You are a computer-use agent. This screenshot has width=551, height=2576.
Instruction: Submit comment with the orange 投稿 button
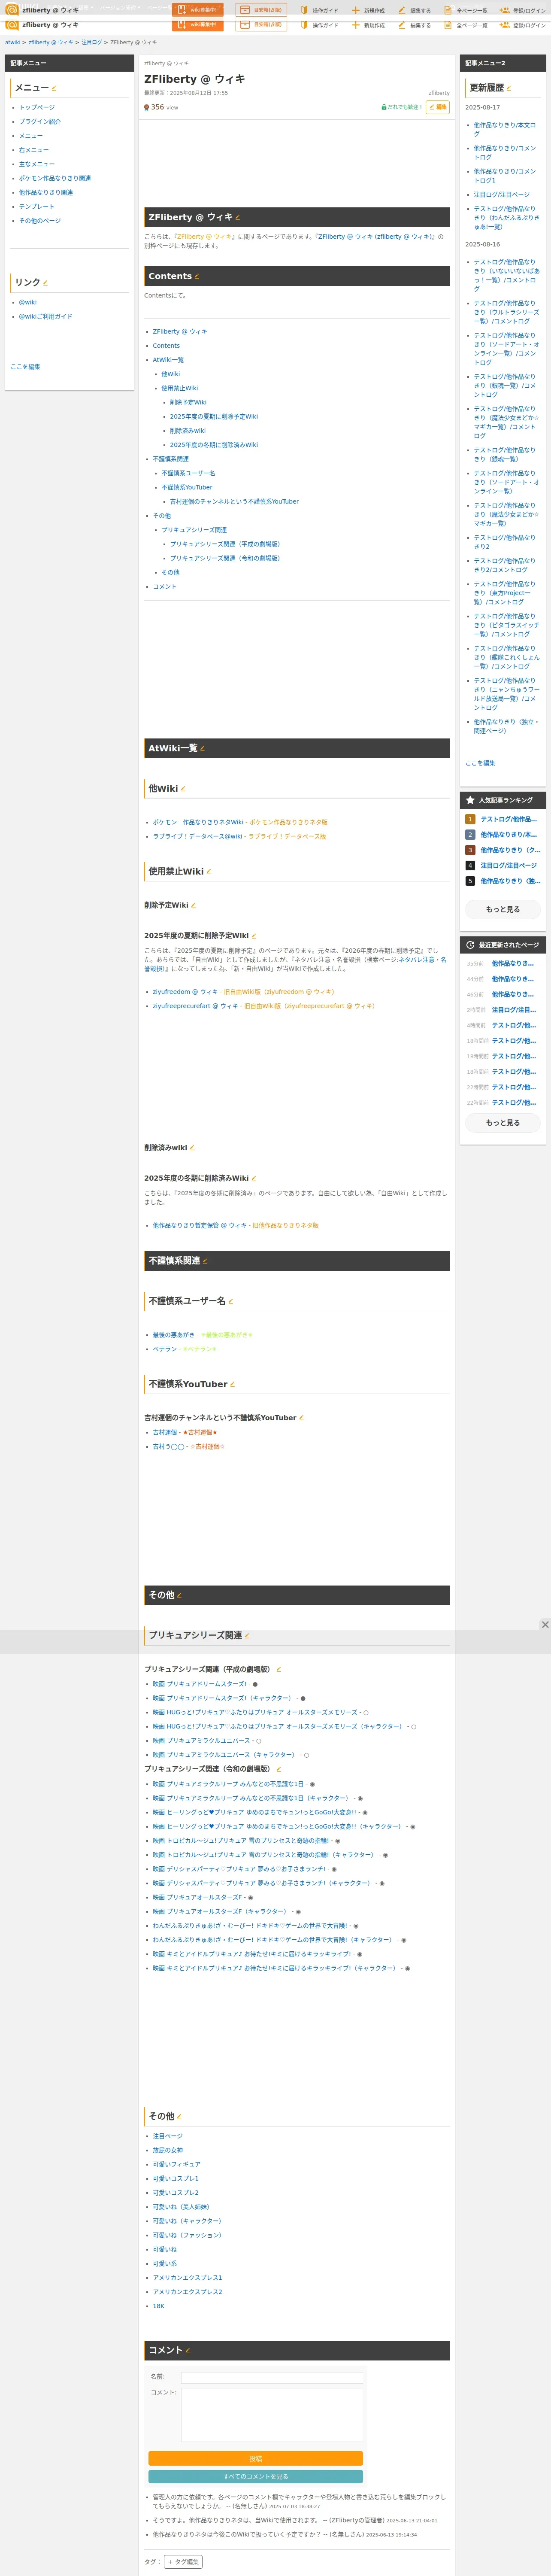[x=256, y=2458]
